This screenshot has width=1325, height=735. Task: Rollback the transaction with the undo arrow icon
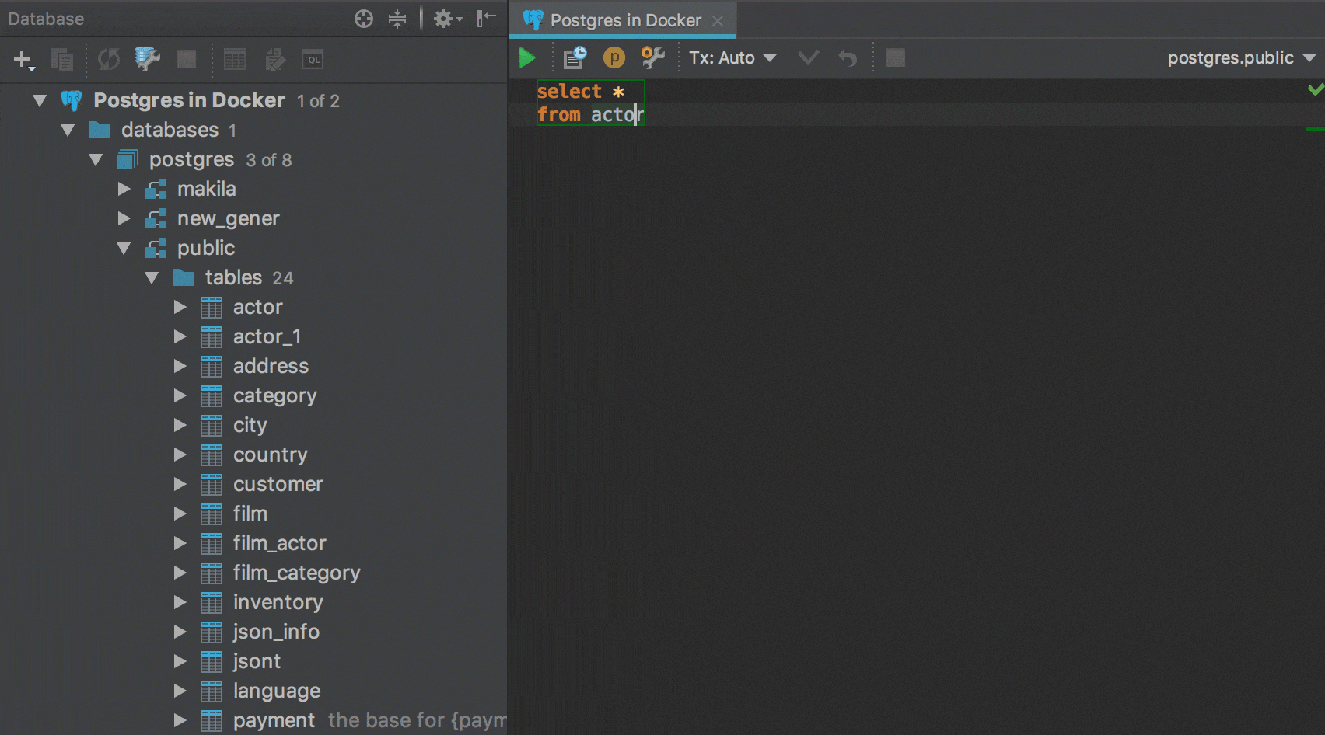click(848, 57)
